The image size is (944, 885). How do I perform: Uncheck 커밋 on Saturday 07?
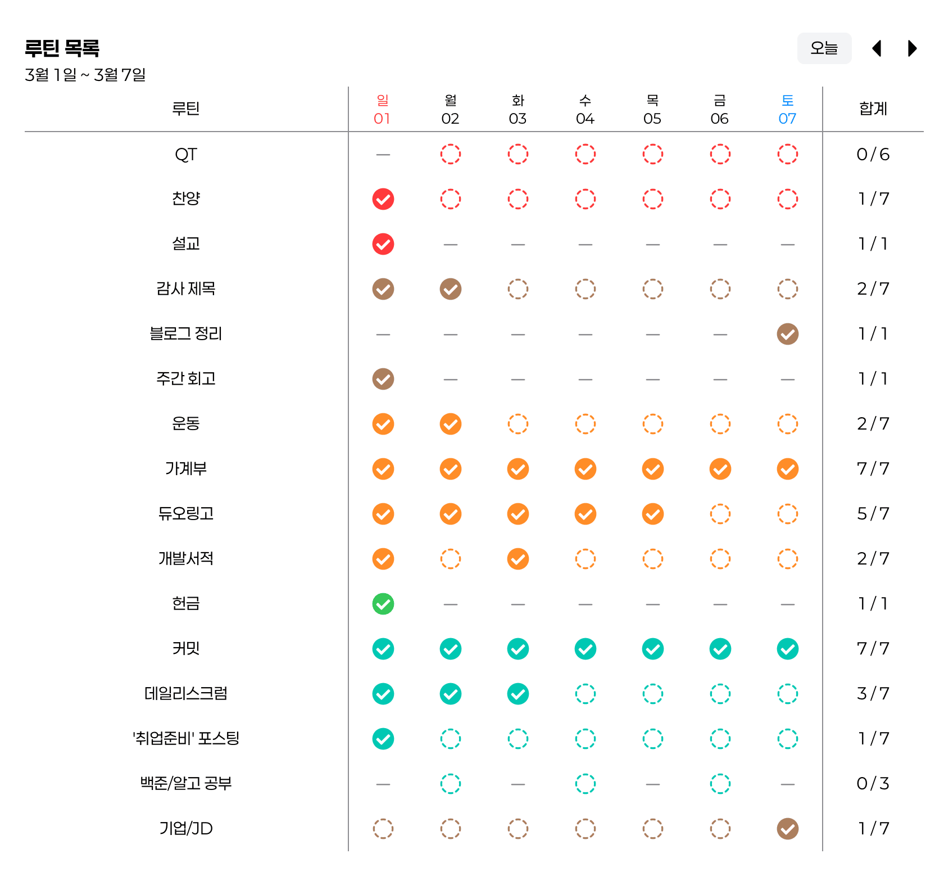tap(788, 649)
